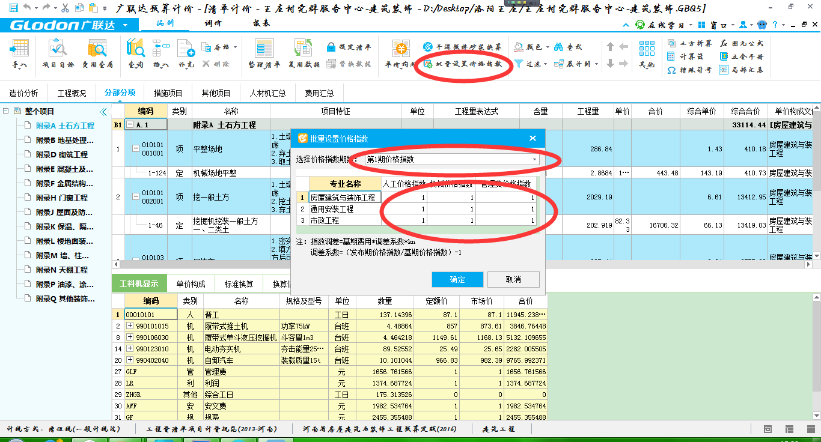Click 取消 in the price index dialog
821x442 pixels.
point(513,279)
